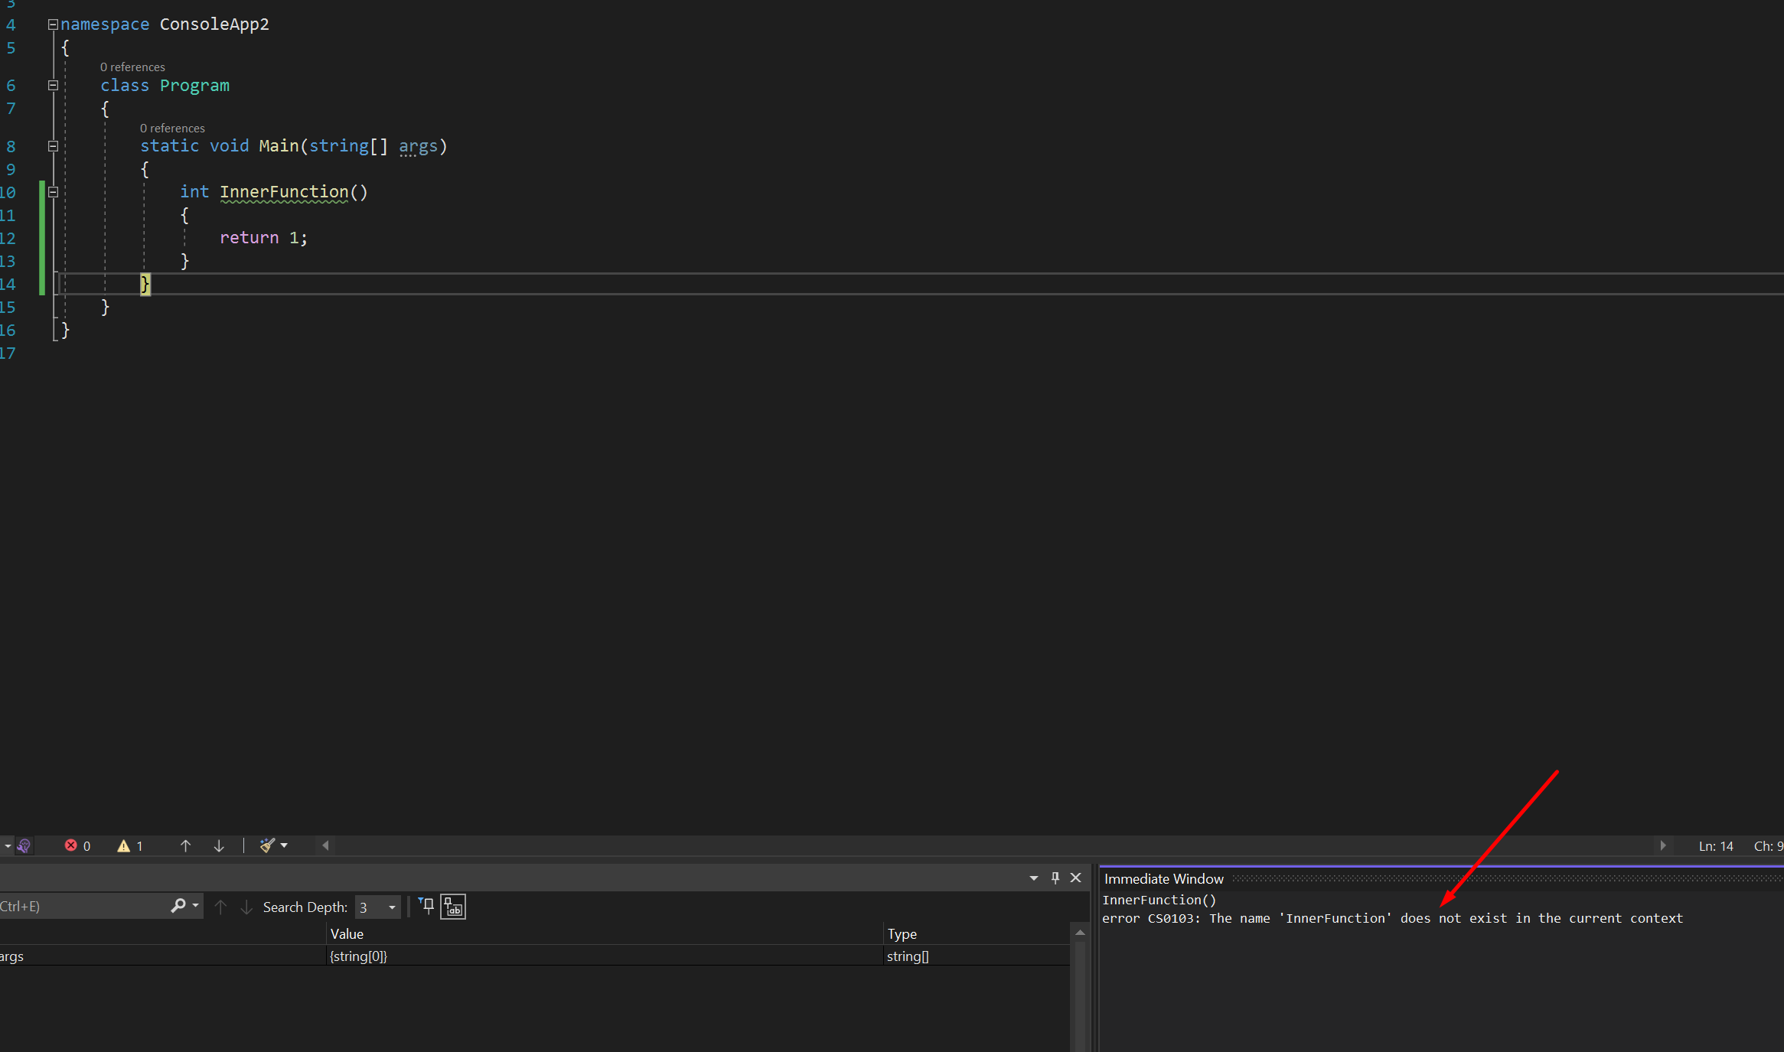Screen dimensions: 1784x1052
Task: Toggle display of pinned property values
Action: (x=453, y=907)
